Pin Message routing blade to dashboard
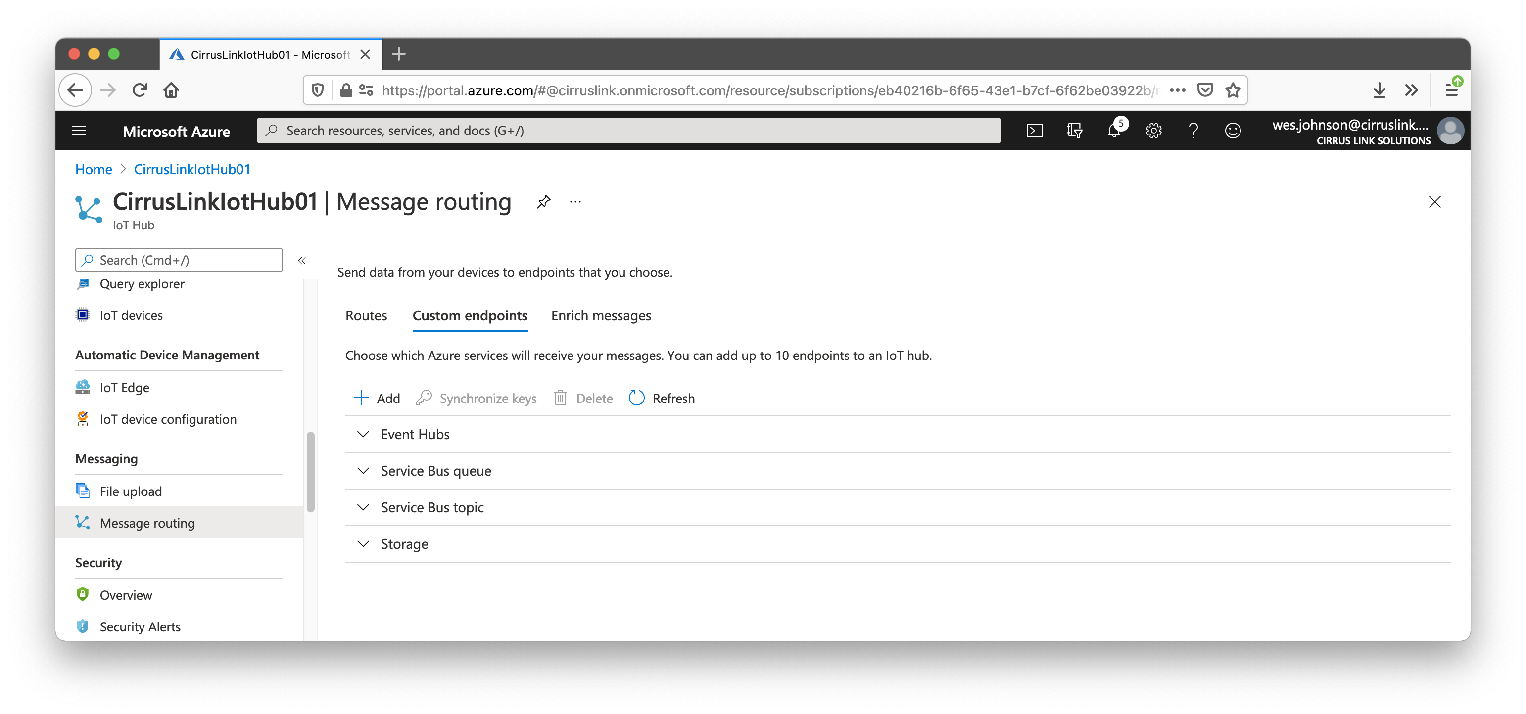Image resolution: width=1526 pixels, height=714 pixels. [543, 202]
